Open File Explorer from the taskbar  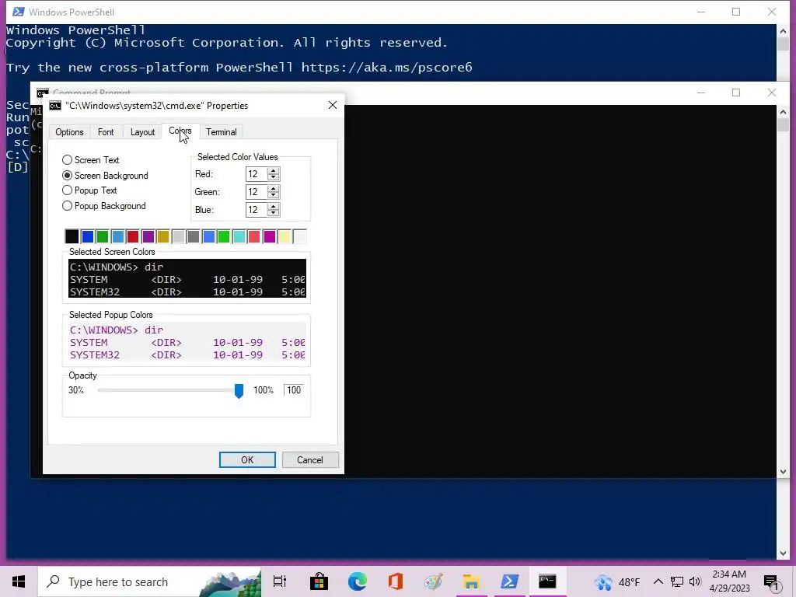pyautogui.click(x=472, y=581)
